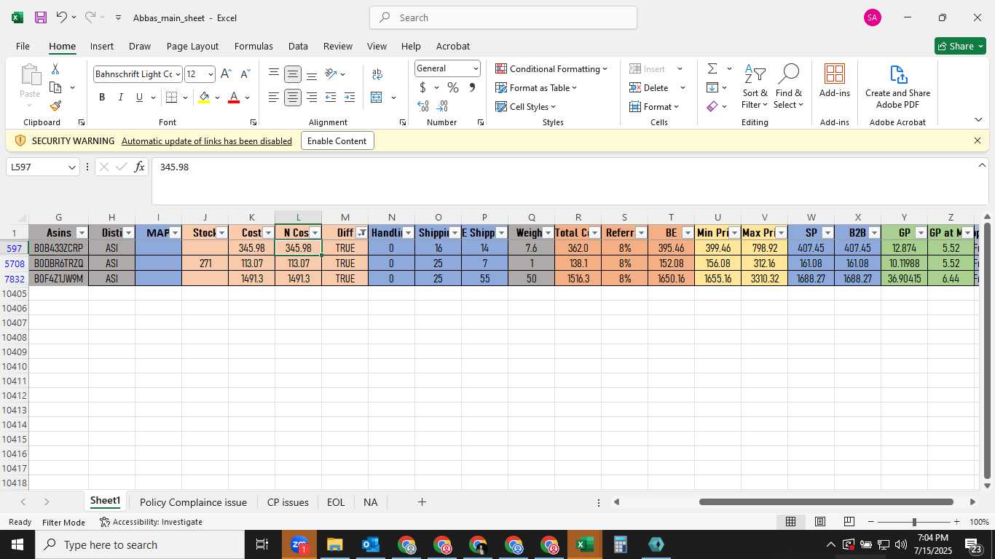
Task: Decrease decimal places
Action: tap(442, 106)
